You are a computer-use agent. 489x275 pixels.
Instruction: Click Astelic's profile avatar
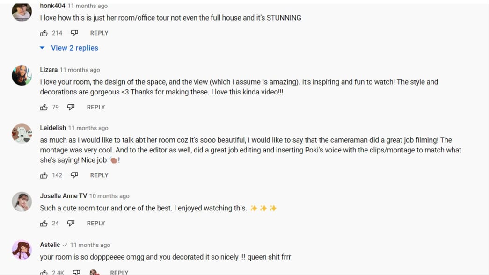tap(22, 250)
